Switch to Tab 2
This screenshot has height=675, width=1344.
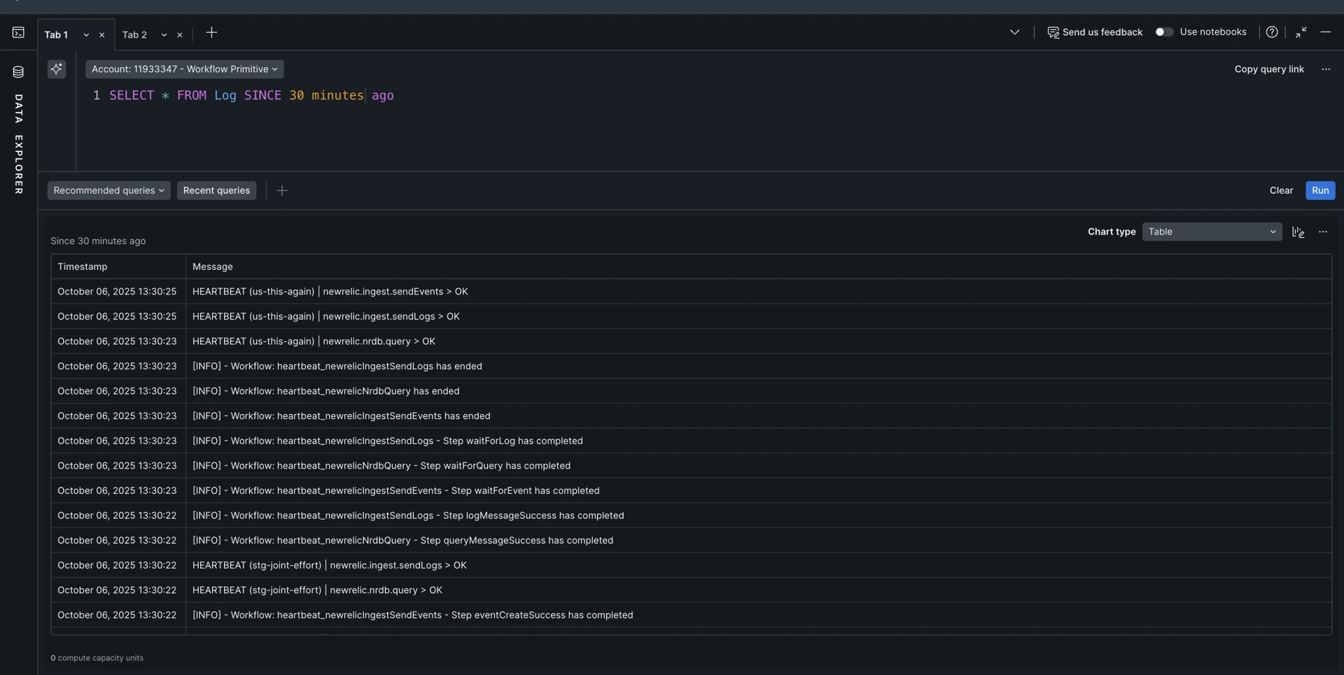pos(134,34)
